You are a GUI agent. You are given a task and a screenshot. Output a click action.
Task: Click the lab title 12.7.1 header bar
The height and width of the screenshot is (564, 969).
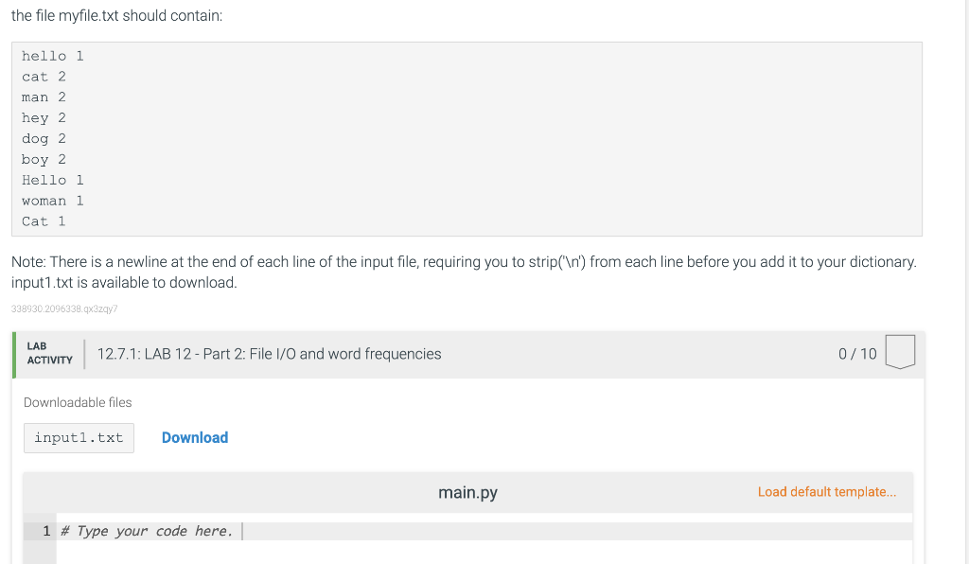[269, 354]
